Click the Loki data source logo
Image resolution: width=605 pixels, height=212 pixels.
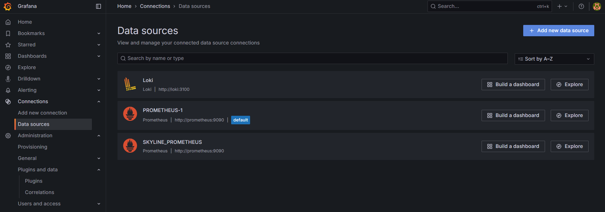[130, 84]
